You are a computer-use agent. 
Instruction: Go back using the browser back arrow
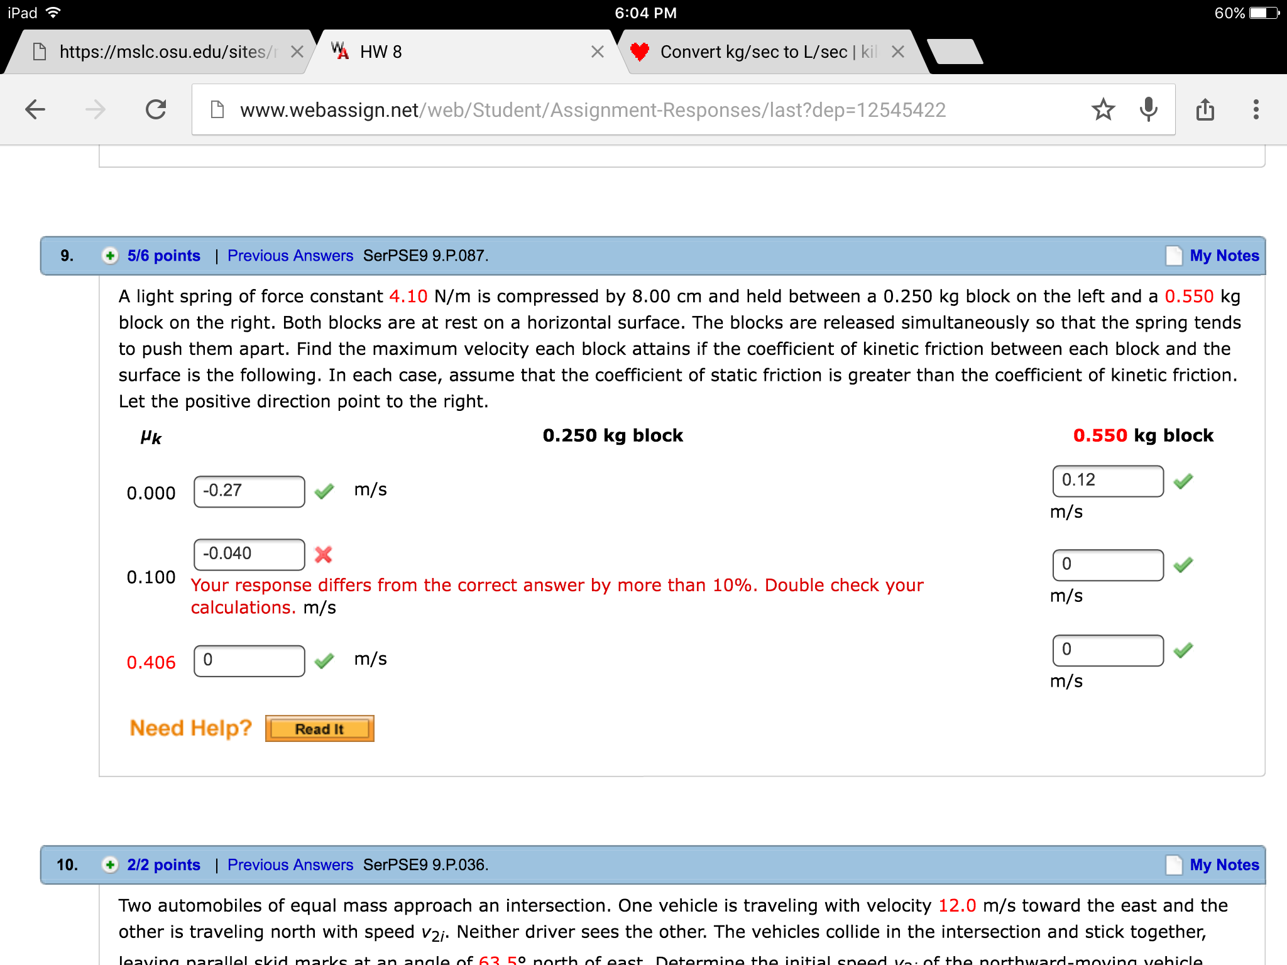pyautogui.click(x=35, y=110)
